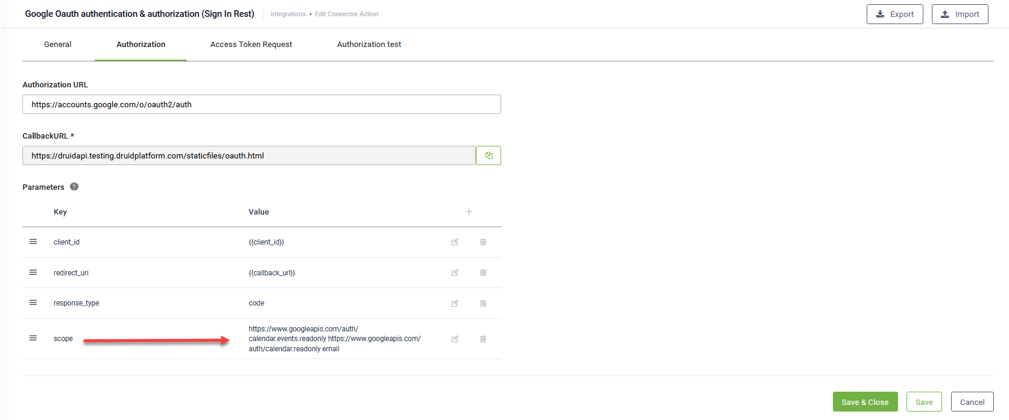
Task: Select the {{callback_url}} value cell
Action: 272,273
